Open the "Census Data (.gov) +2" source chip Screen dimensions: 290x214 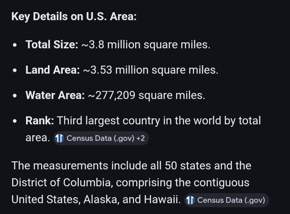tap(101, 138)
